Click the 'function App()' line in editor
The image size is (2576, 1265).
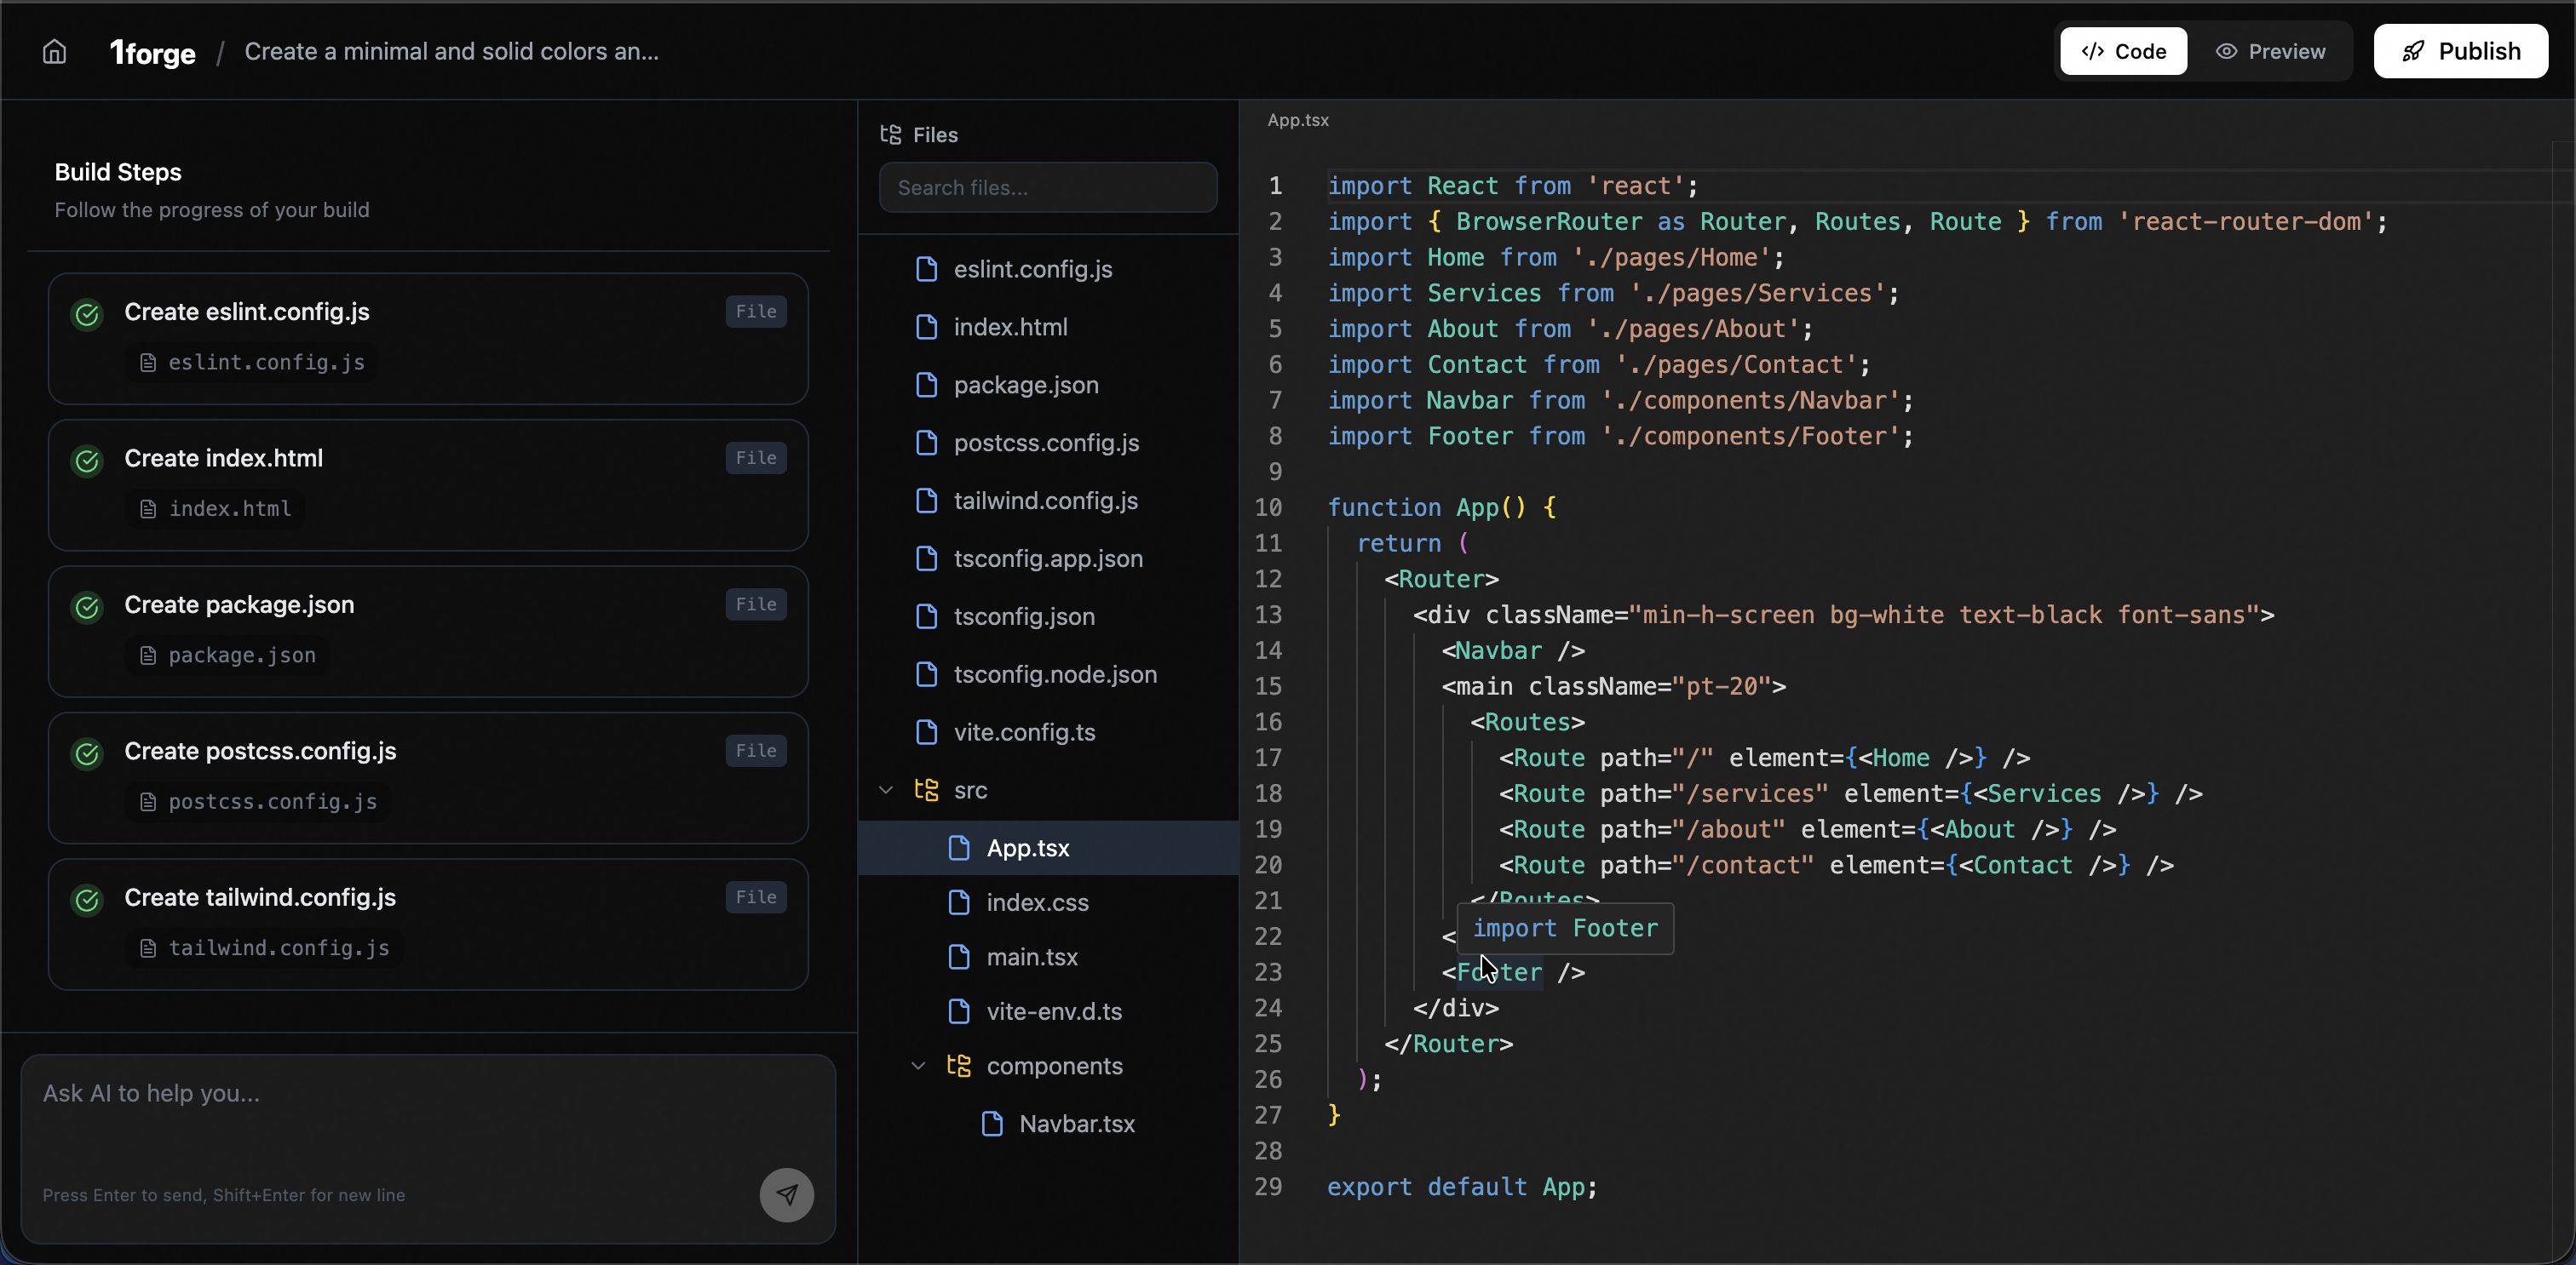[x=1441, y=507]
